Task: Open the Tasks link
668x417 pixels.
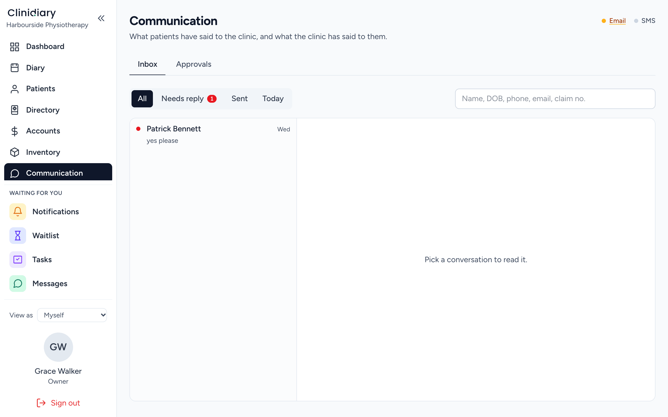Action: (58, 260)
